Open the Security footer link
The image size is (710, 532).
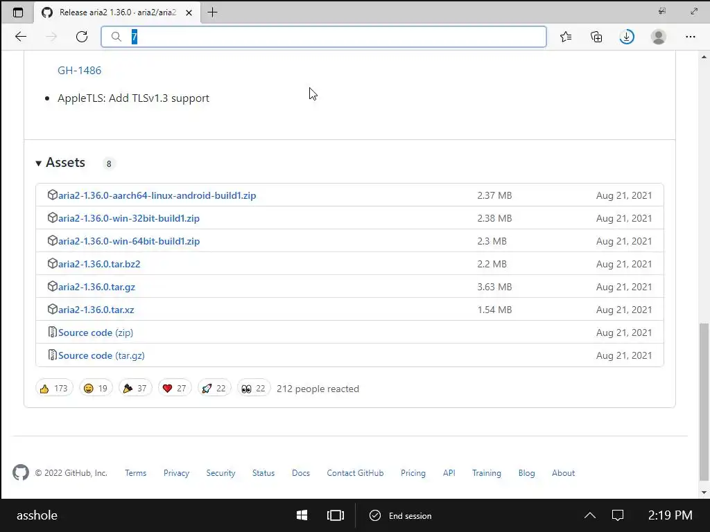pos(220,472)
